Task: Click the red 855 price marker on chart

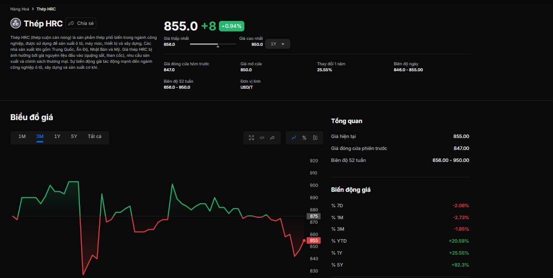Action: point(314,241)
